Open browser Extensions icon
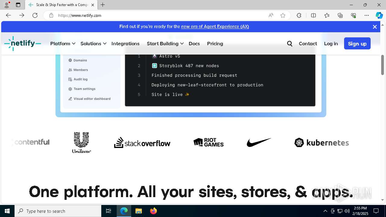386x217 pixels. (299, 15)
